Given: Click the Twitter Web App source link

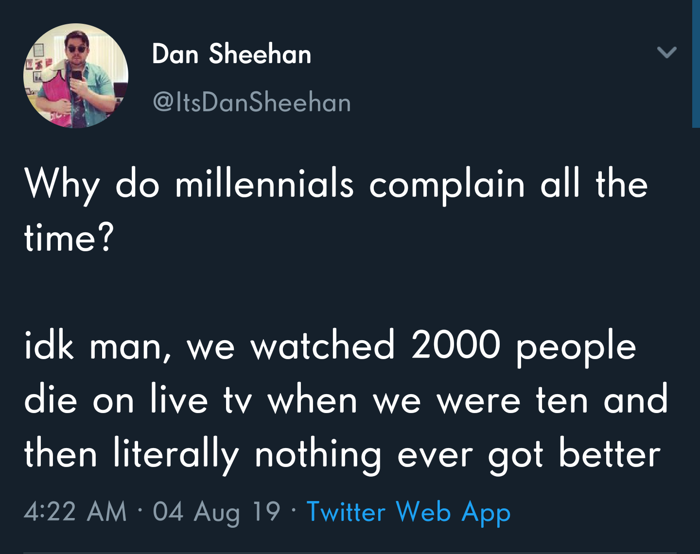Looking at the screenshot, I should click(408, 512).
